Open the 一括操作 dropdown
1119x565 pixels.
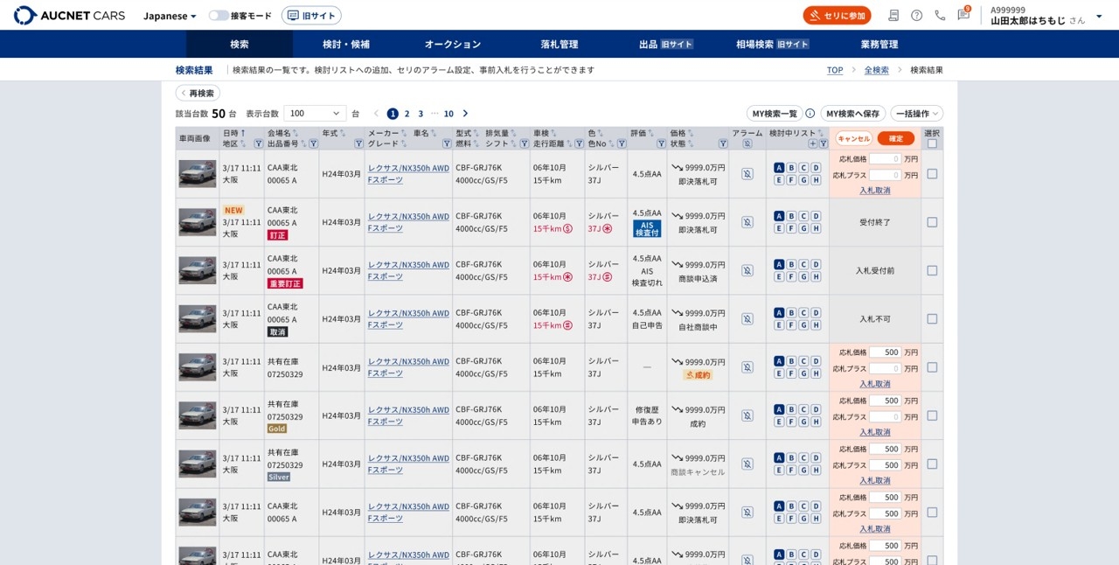[916, 114]
